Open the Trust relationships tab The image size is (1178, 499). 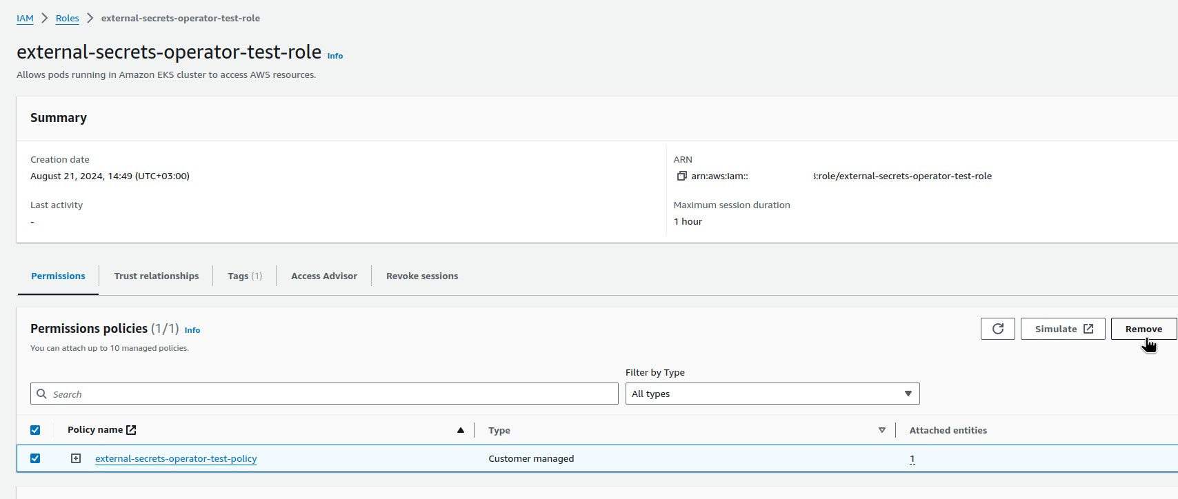pos(156,276)
